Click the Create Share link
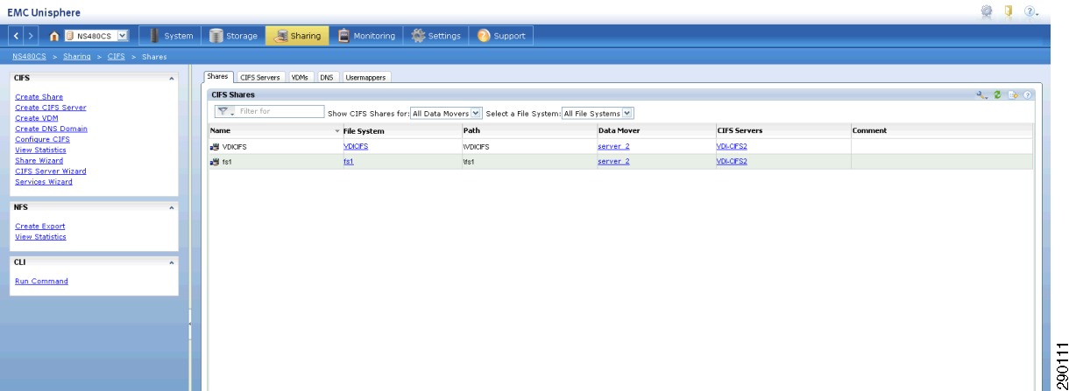Viewport: 1069px width, 391px height. [39, 97]
